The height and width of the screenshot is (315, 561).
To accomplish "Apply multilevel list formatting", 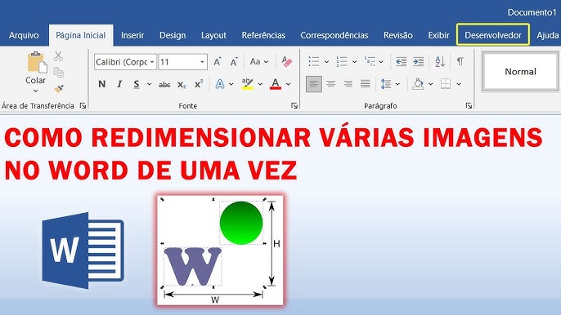I will [x=370, y=62].
